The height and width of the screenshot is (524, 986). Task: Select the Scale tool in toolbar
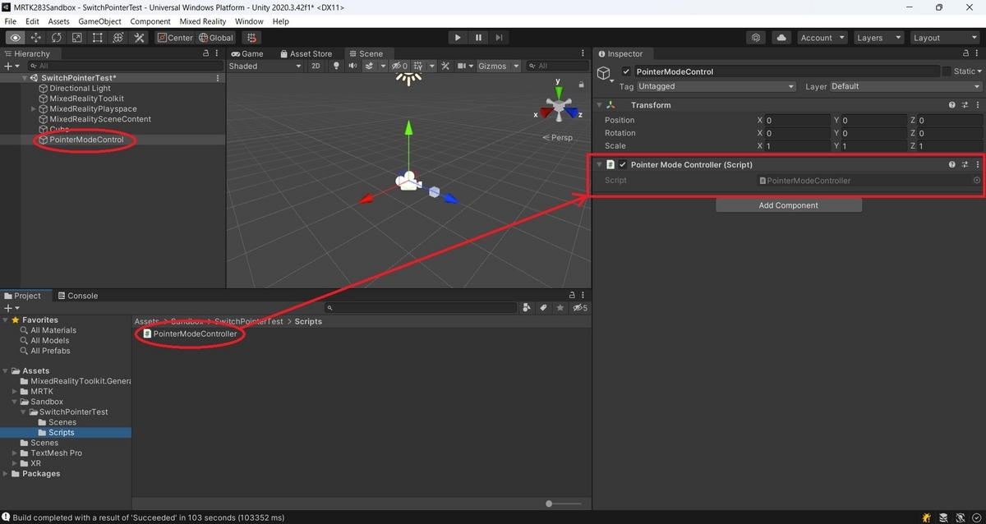click(x=77, y=38)
